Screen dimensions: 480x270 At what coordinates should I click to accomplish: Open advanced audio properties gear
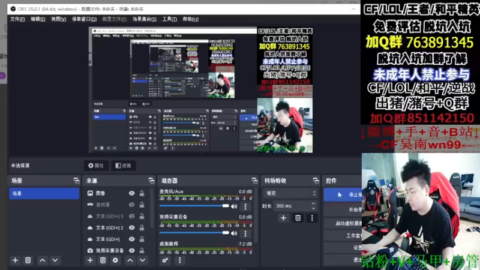pyautogui.click(x=165, y=260)
